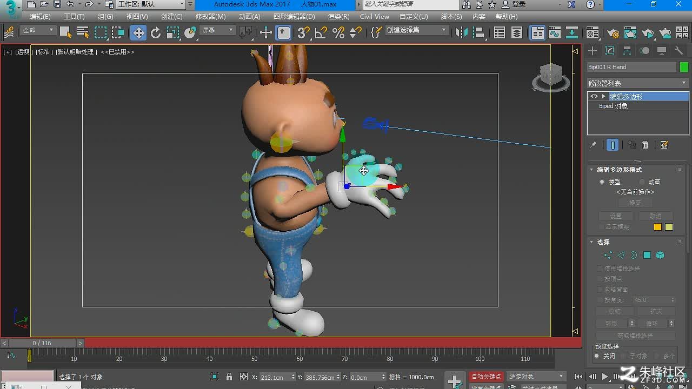
Task: Click the Select and Place tool
Action: (x=190, y=33)
